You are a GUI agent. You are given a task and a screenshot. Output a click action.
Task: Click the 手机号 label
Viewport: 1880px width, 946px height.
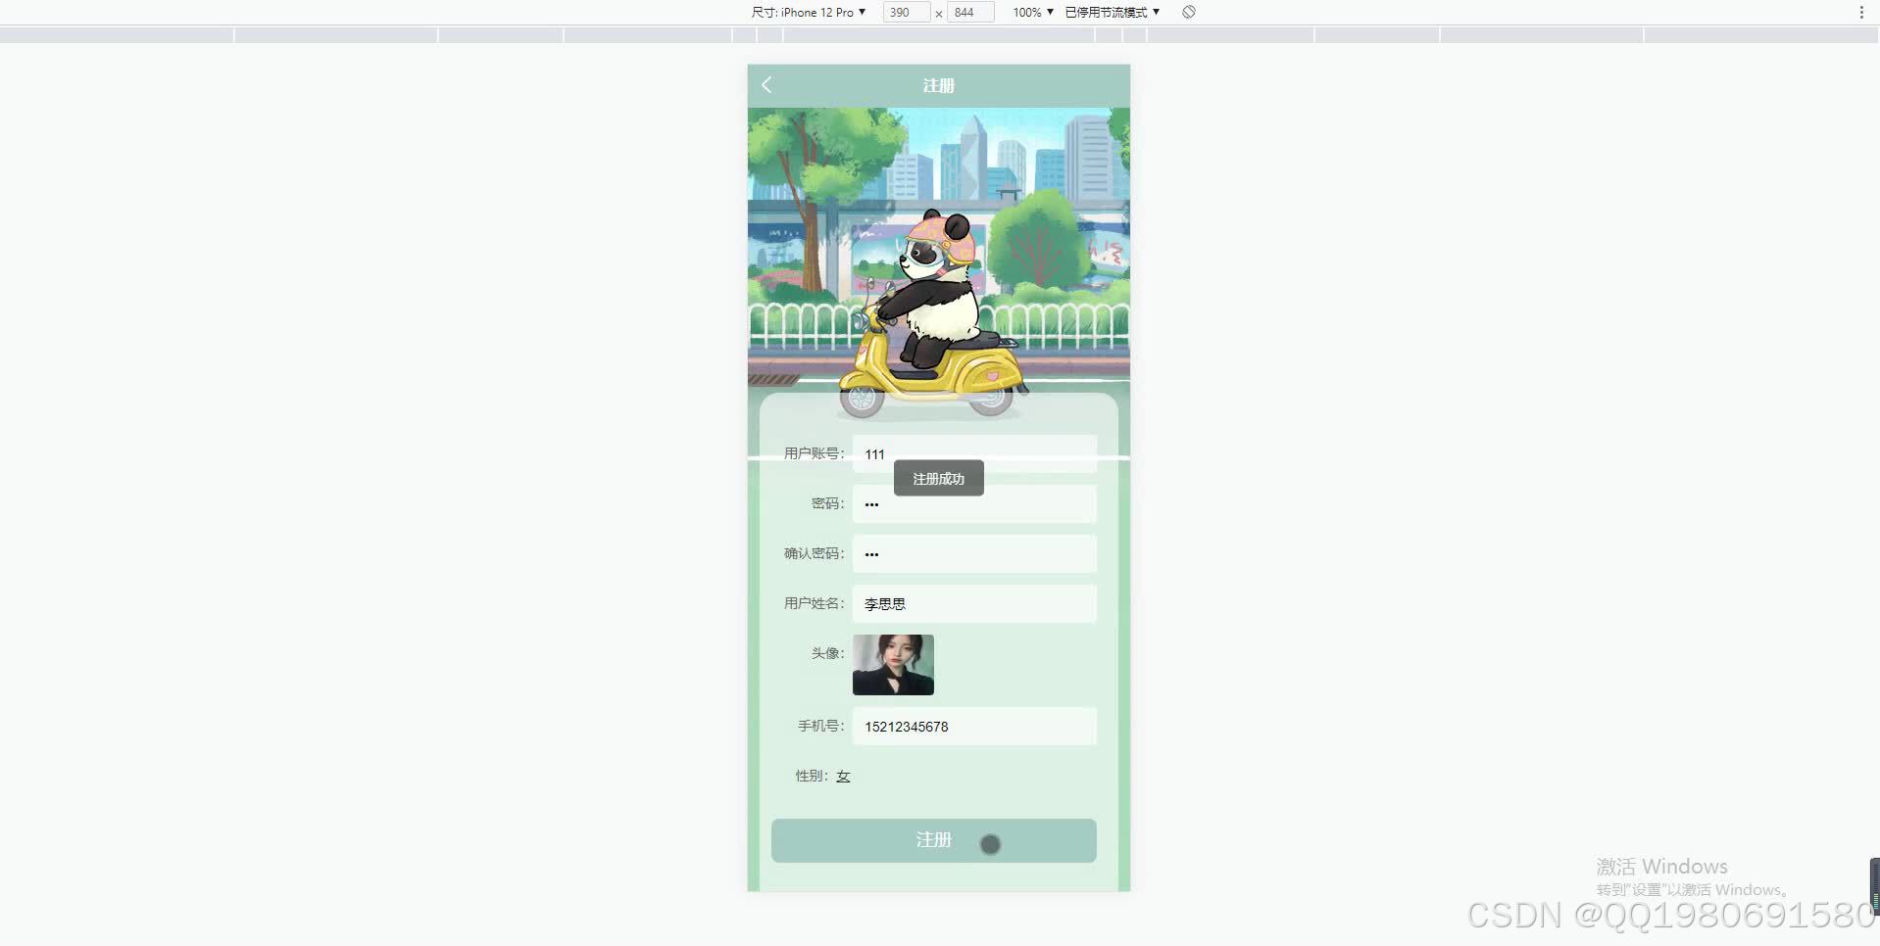[820, 726]
